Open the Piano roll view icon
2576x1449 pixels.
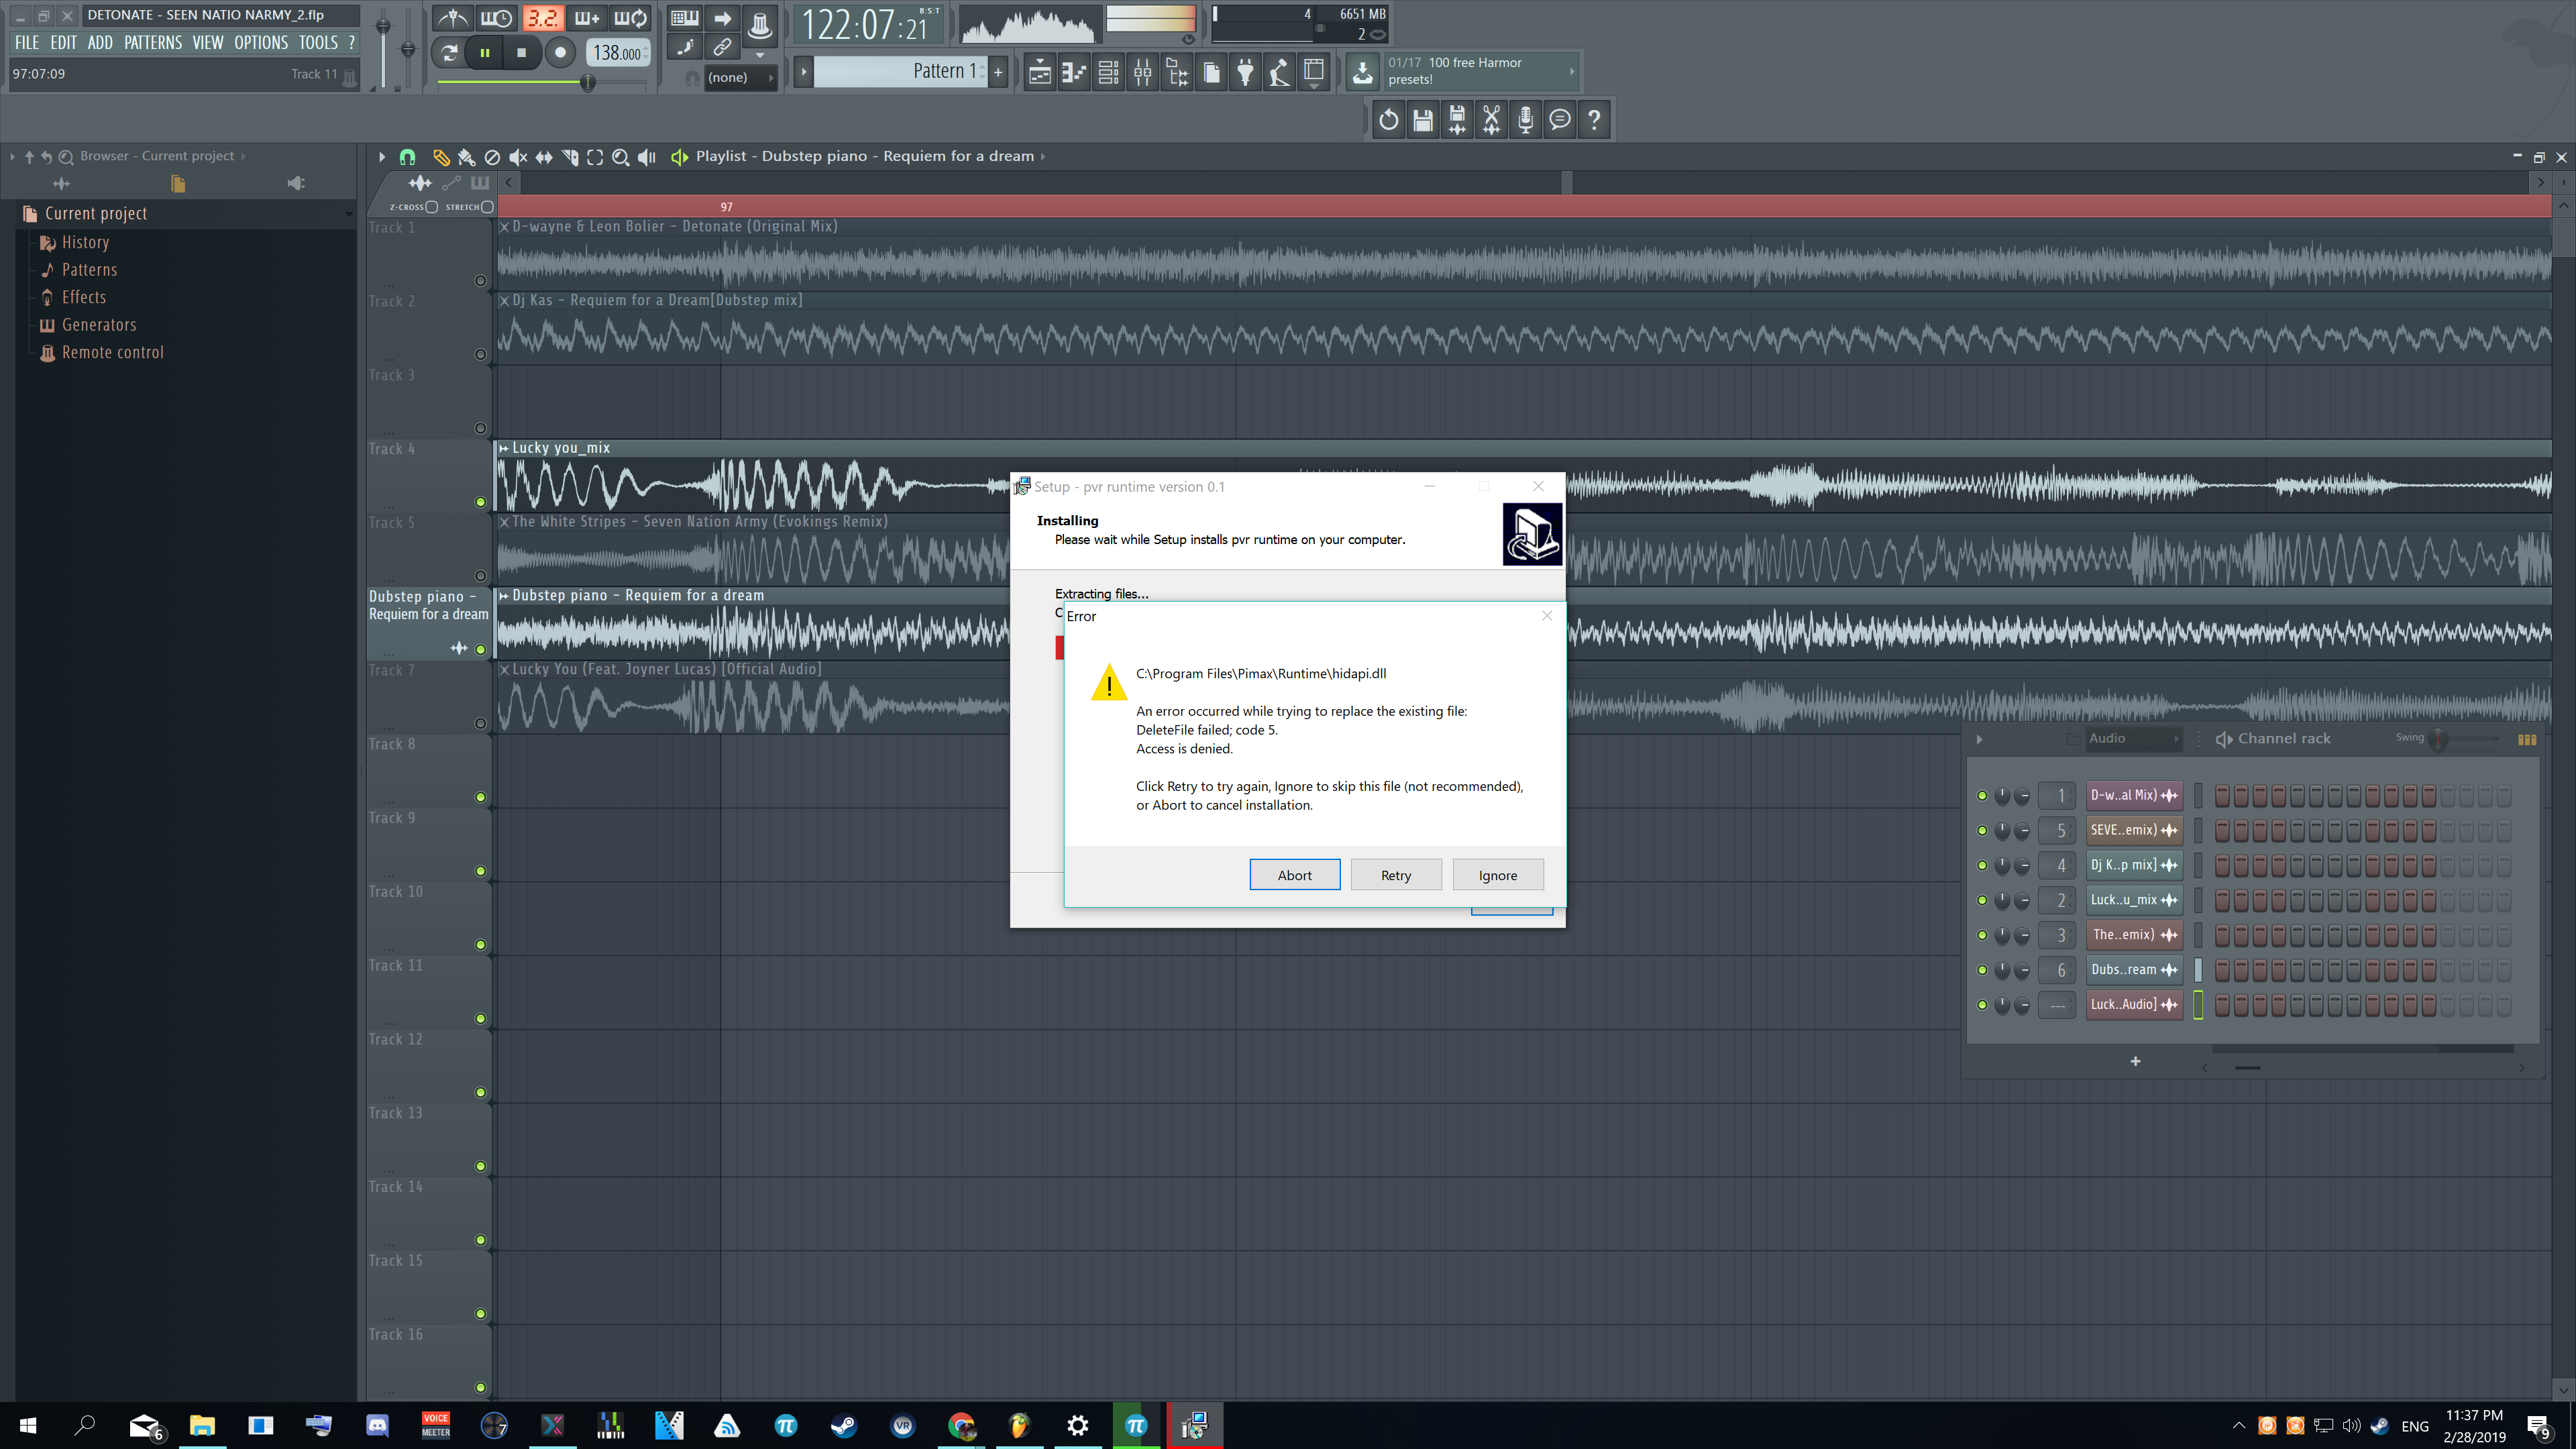coord(1074,72)
